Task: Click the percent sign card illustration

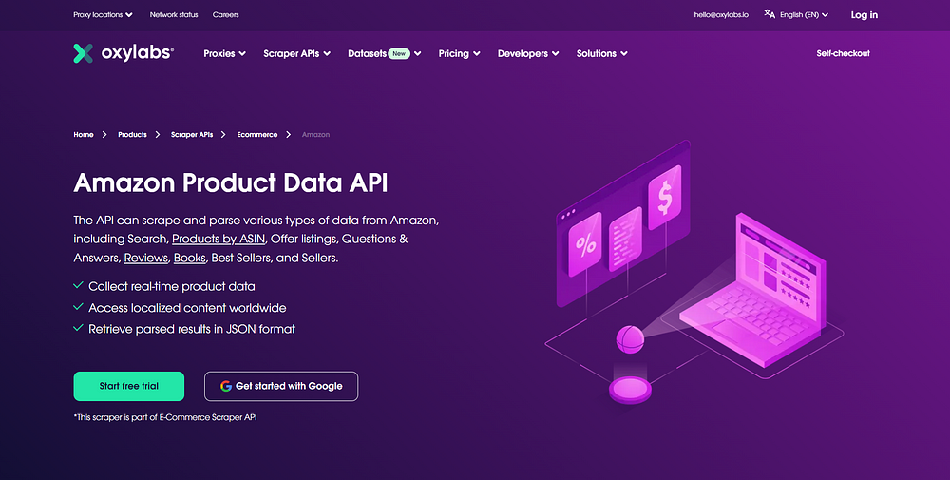Action: (x=585, y=244)
